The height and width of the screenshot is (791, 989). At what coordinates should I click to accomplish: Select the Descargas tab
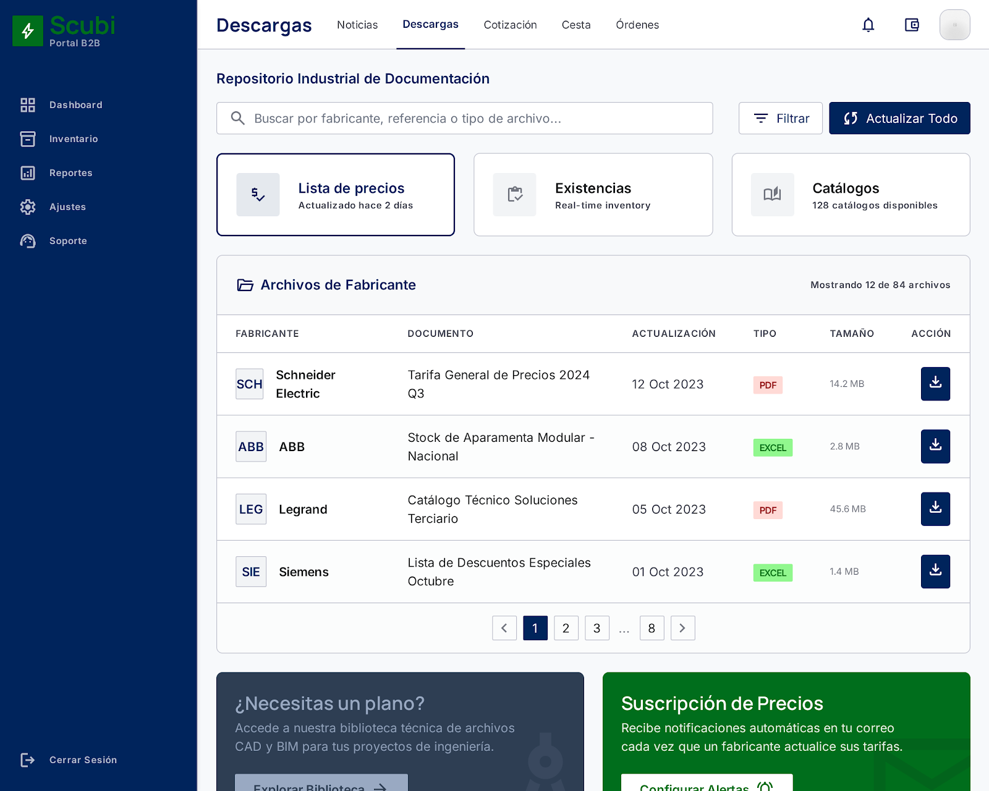431,25
